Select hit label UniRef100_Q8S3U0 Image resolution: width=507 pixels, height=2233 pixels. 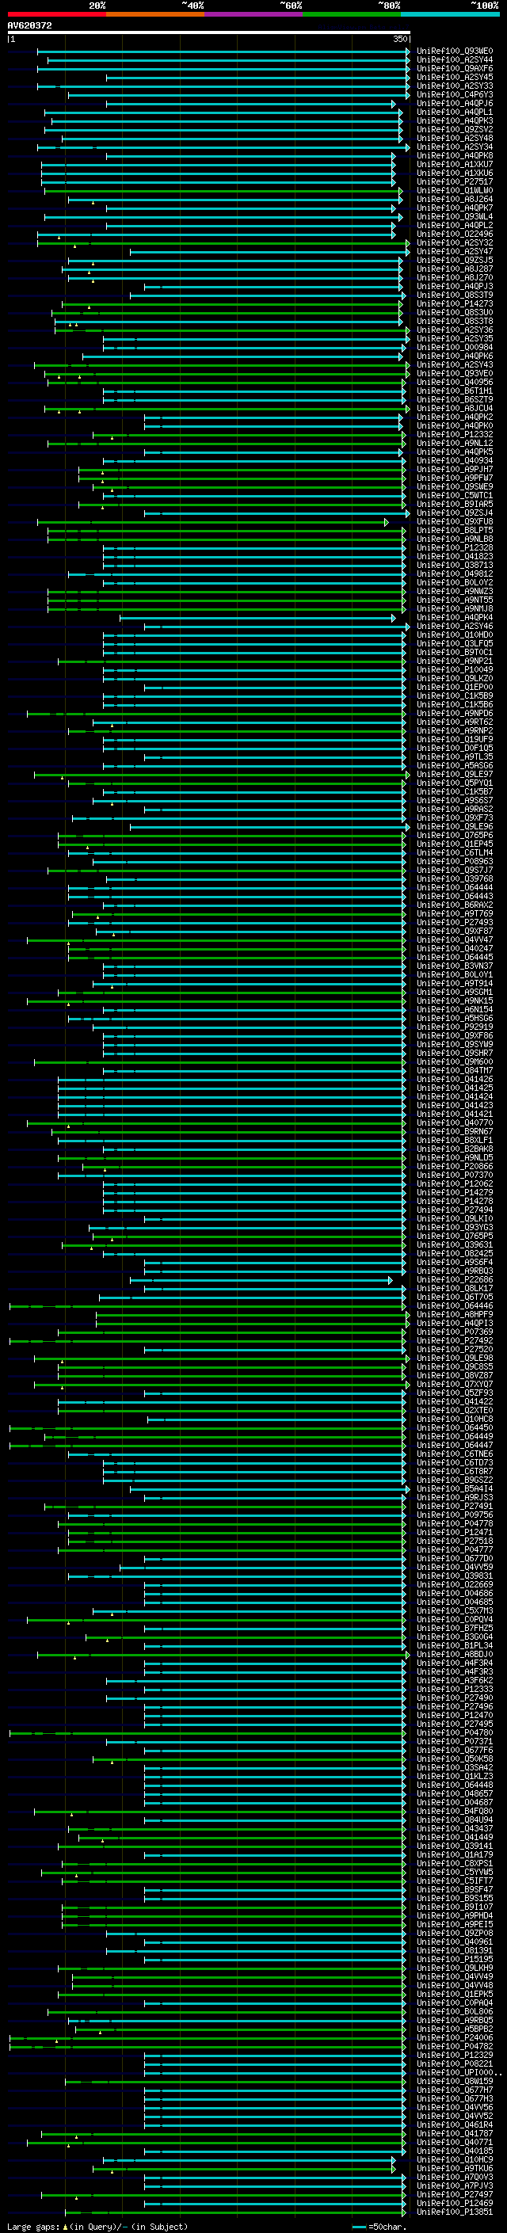(455, 313)
